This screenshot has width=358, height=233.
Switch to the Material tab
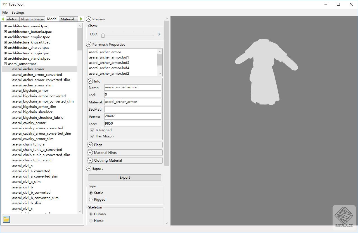(x=67, y=19)
